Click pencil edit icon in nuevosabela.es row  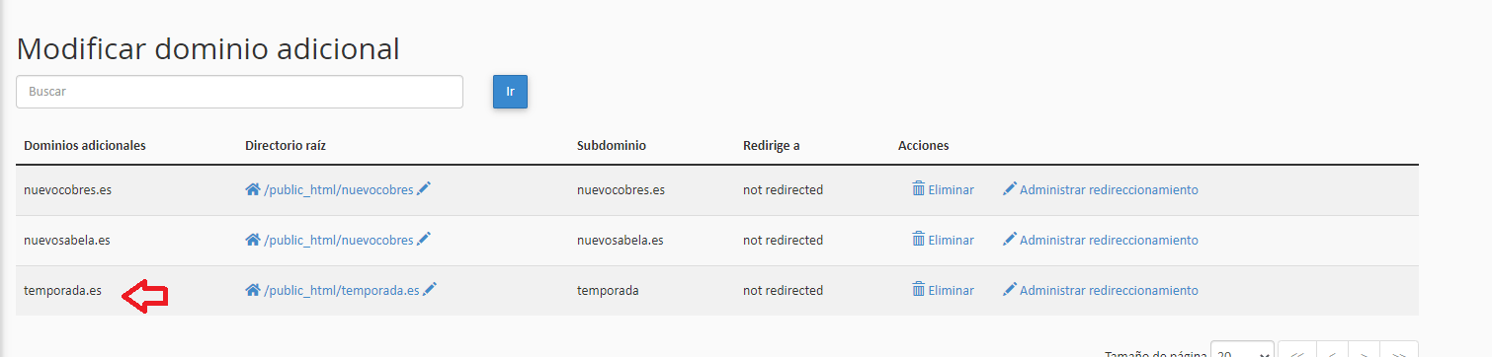tap(424, 240)
